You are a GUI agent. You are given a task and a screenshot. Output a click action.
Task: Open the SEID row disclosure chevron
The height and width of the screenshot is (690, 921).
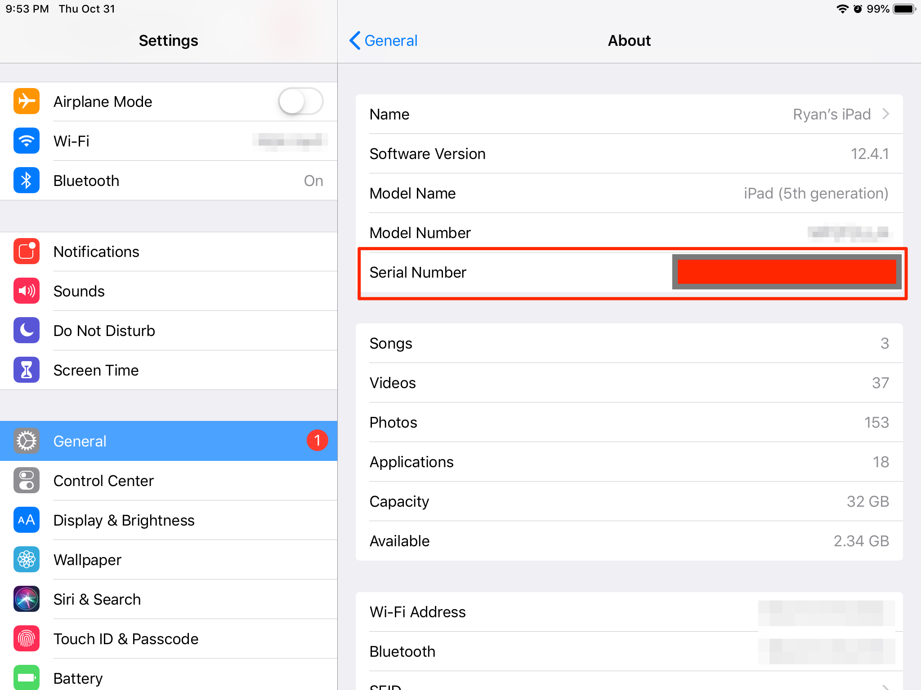point(885,686)
